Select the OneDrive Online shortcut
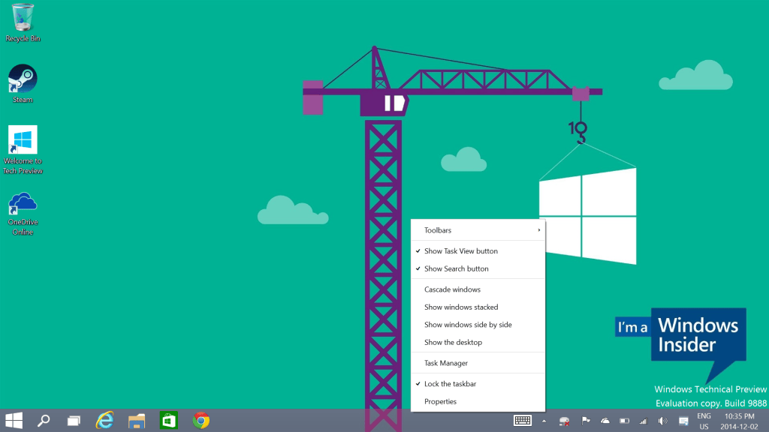This screenshot has height=432, width=769. tap(23, 214)
